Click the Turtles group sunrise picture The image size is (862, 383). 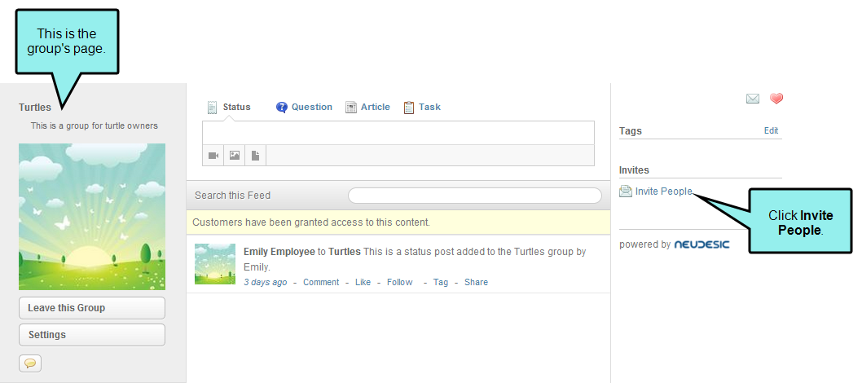click(92, 217)
